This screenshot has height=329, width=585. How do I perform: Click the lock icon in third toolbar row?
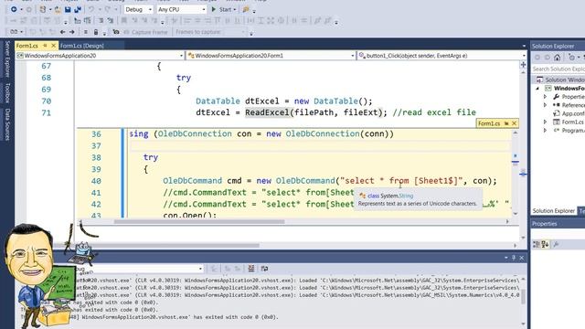(96, 32)
